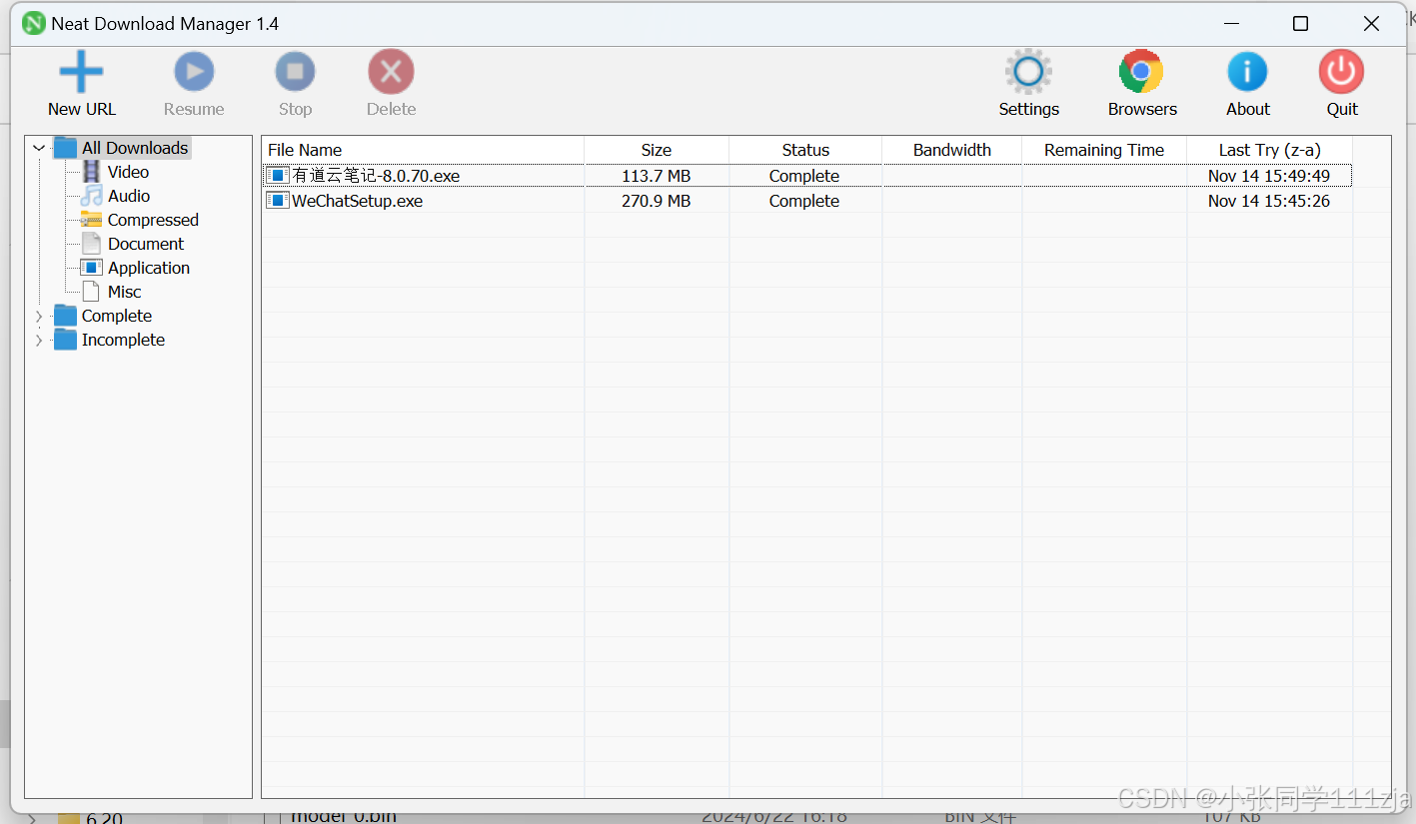Sort by Size column header
The width and height of the screenshot is (1416, 824).
tap(657, 150)
